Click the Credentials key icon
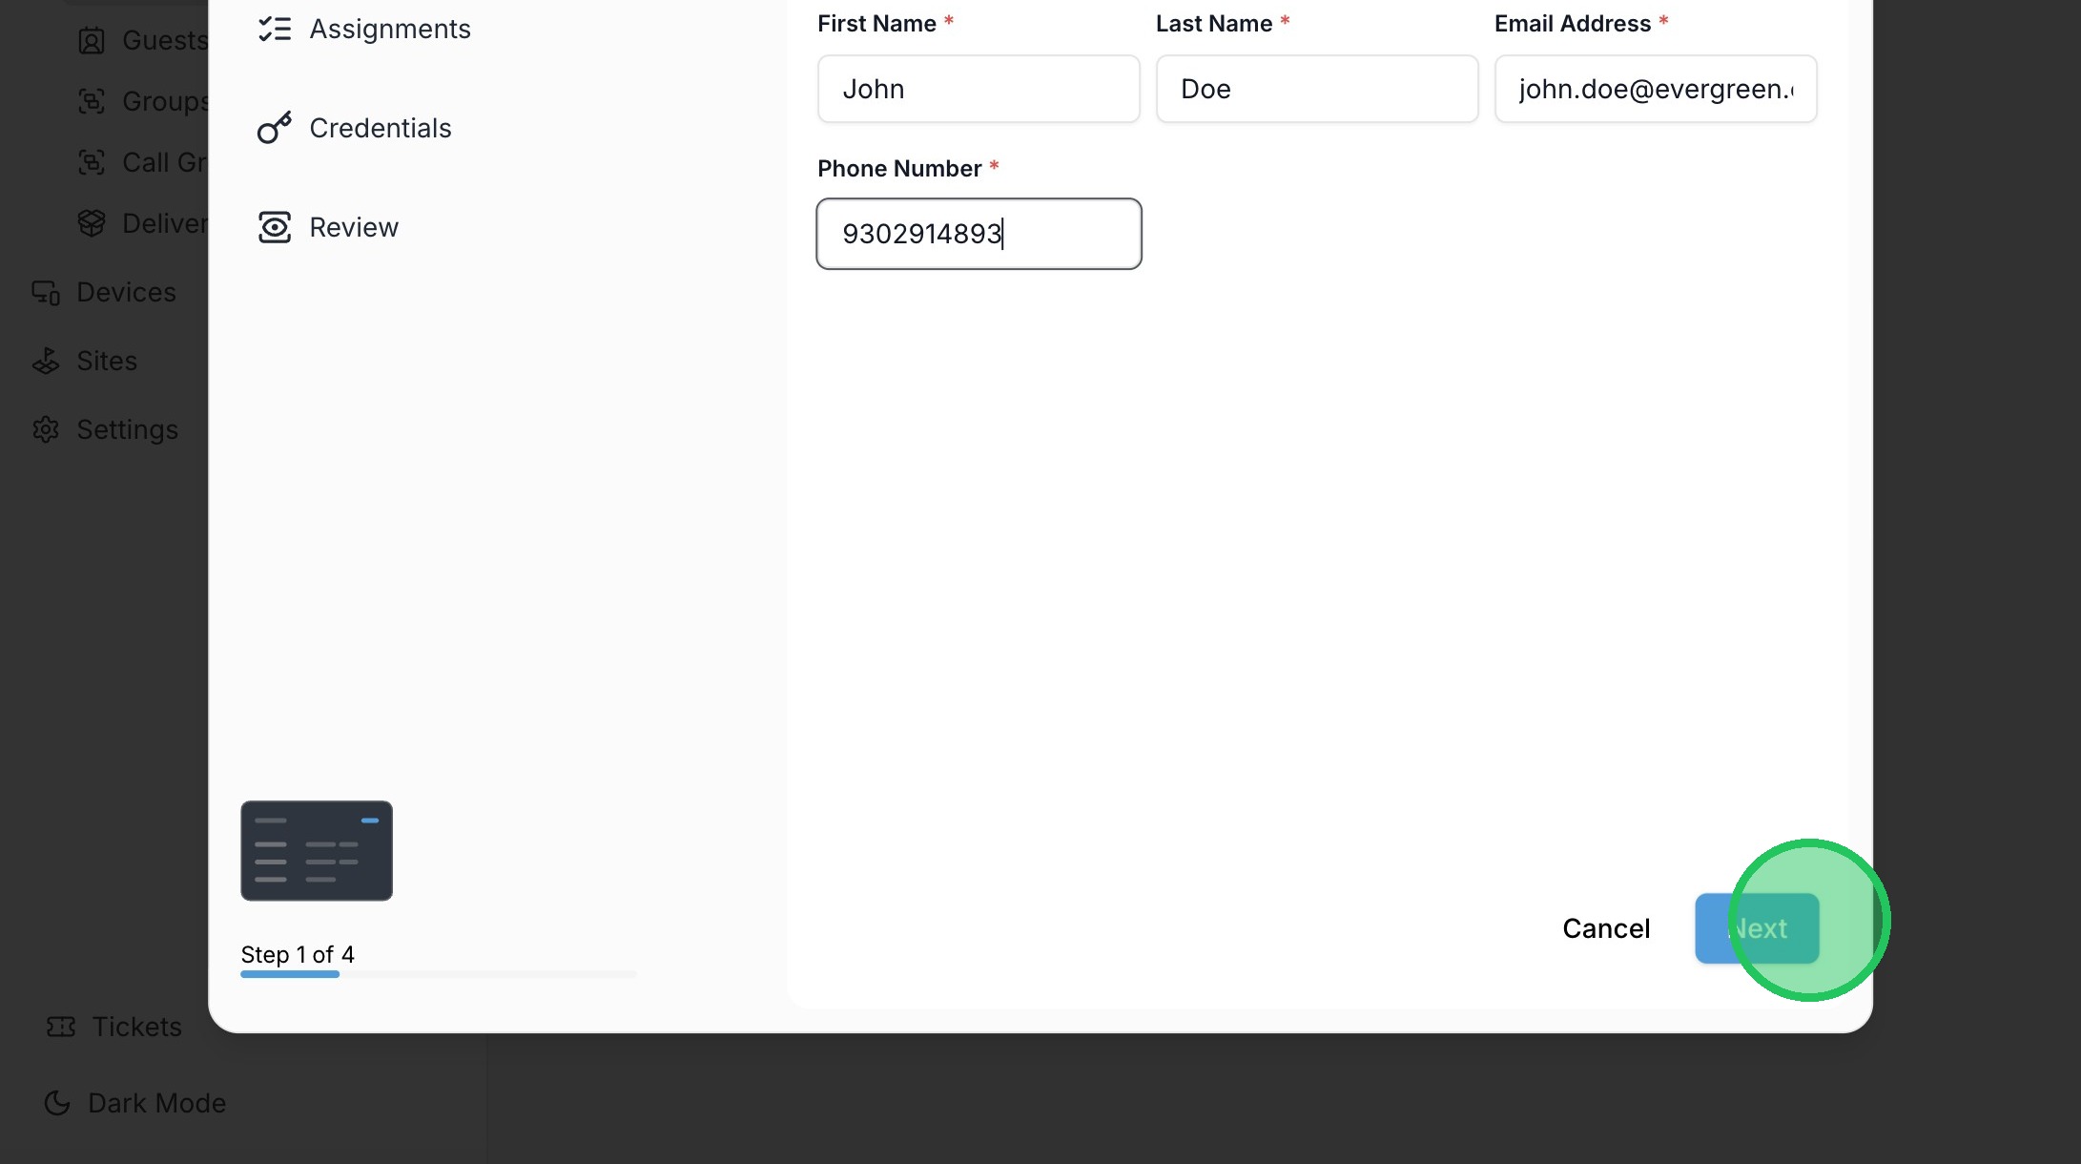The width and height of the screenshot is (2081, 1164). coord(275,128)
